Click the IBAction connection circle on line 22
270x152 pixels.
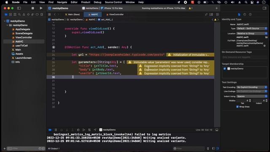[x=54, y=47]
